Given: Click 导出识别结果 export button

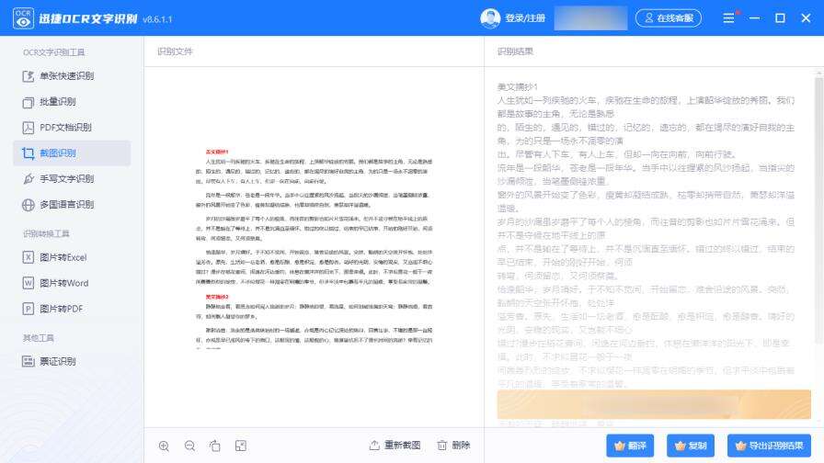Looking at the screenshot, I should coord(769,446).
